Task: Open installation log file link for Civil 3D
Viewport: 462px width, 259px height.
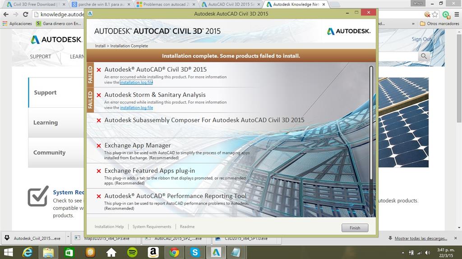Action: [x=136, y=82]
